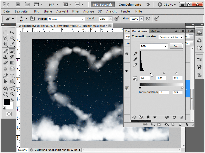
Task: Click the foreground color swatch
Action: (x=7, y=102)
